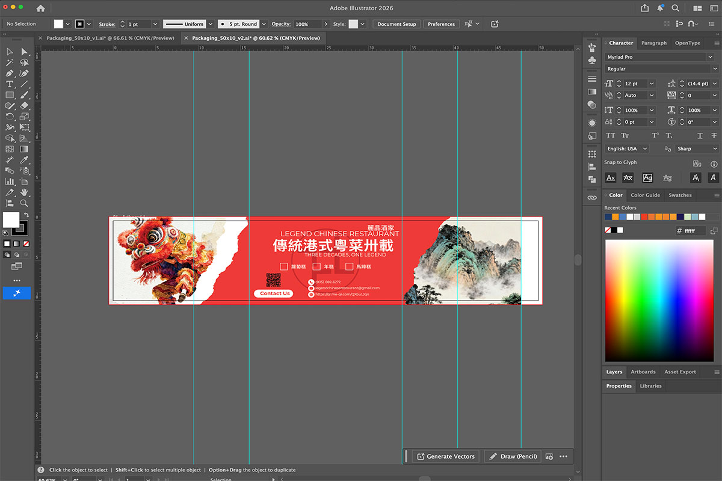Select the Type tool
This screenshot has height=481, width=722.
[10, 83]
